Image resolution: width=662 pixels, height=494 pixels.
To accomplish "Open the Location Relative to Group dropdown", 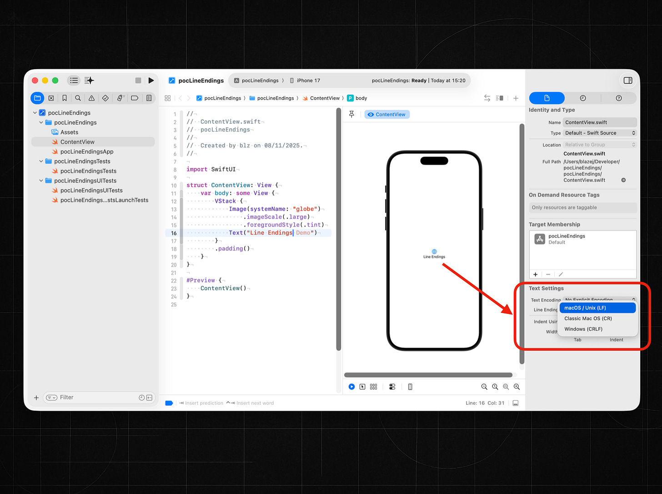I will [600, 145].
